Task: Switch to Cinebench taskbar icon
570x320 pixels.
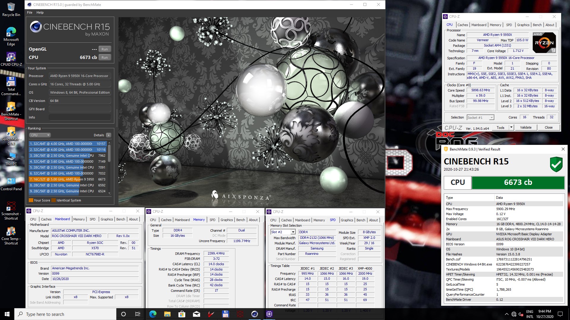Action: pos(254,314)
